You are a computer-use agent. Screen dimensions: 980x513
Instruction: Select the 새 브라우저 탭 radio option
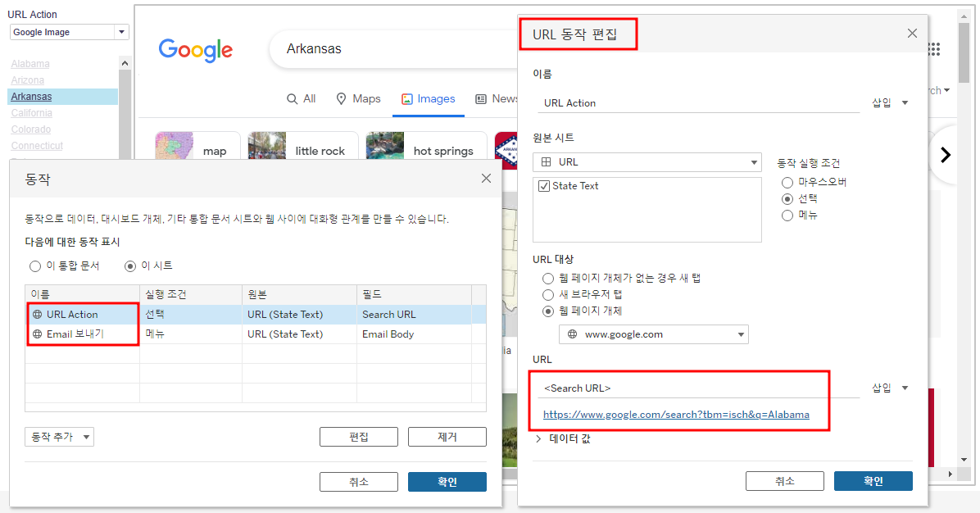[548, 294]
